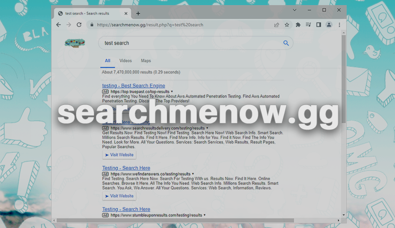This screenshot has height=228, width=395.
Task: Select the All results tab
Action: (107, 61)
